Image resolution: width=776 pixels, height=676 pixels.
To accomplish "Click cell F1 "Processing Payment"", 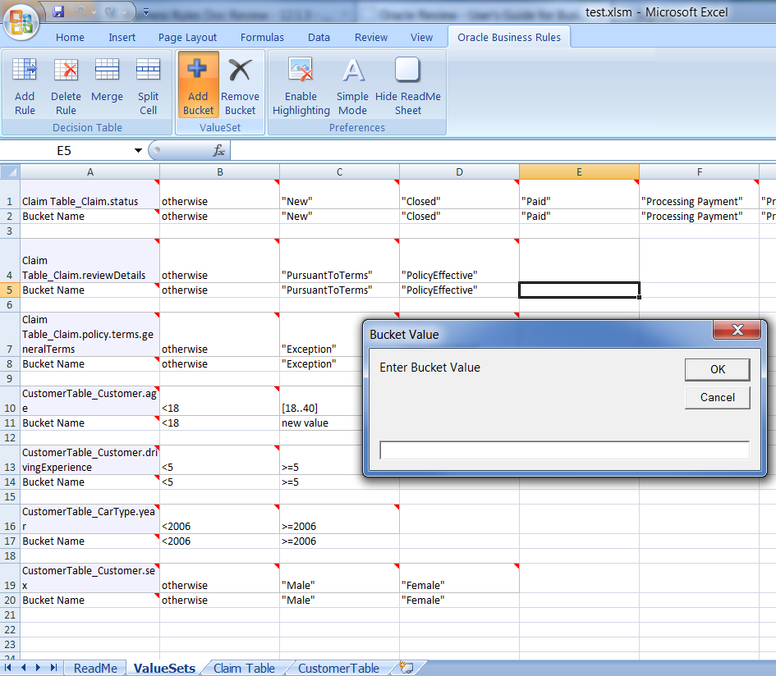I will [x=699, y=194].
